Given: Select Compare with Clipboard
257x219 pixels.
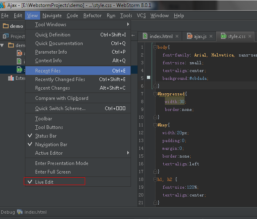Looking at the screenshot, I should 78,98.
